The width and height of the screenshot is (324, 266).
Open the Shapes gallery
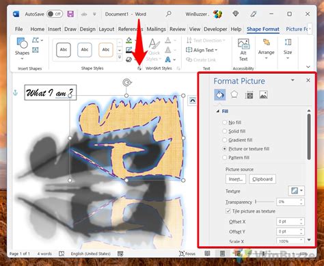click(x=22, y=49)
